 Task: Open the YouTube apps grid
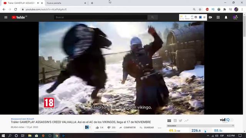click(218, 17)
